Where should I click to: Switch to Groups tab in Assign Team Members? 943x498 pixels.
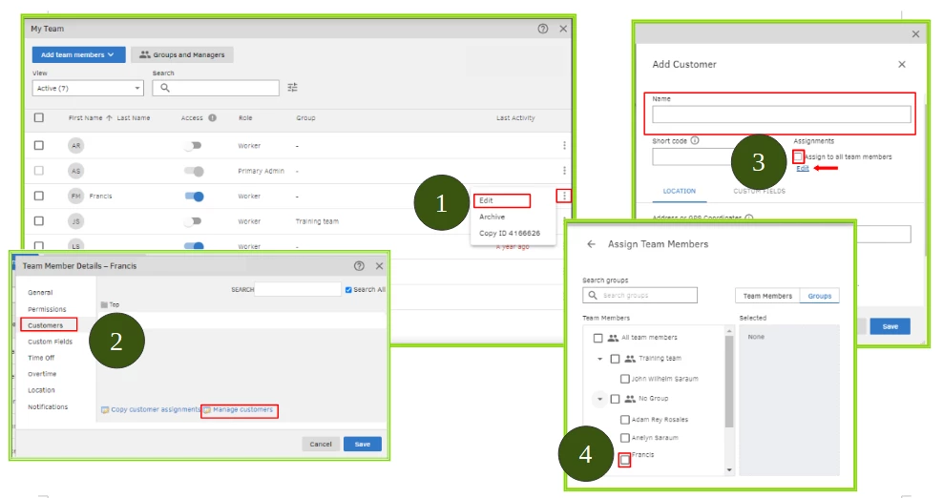coord(820,296)
